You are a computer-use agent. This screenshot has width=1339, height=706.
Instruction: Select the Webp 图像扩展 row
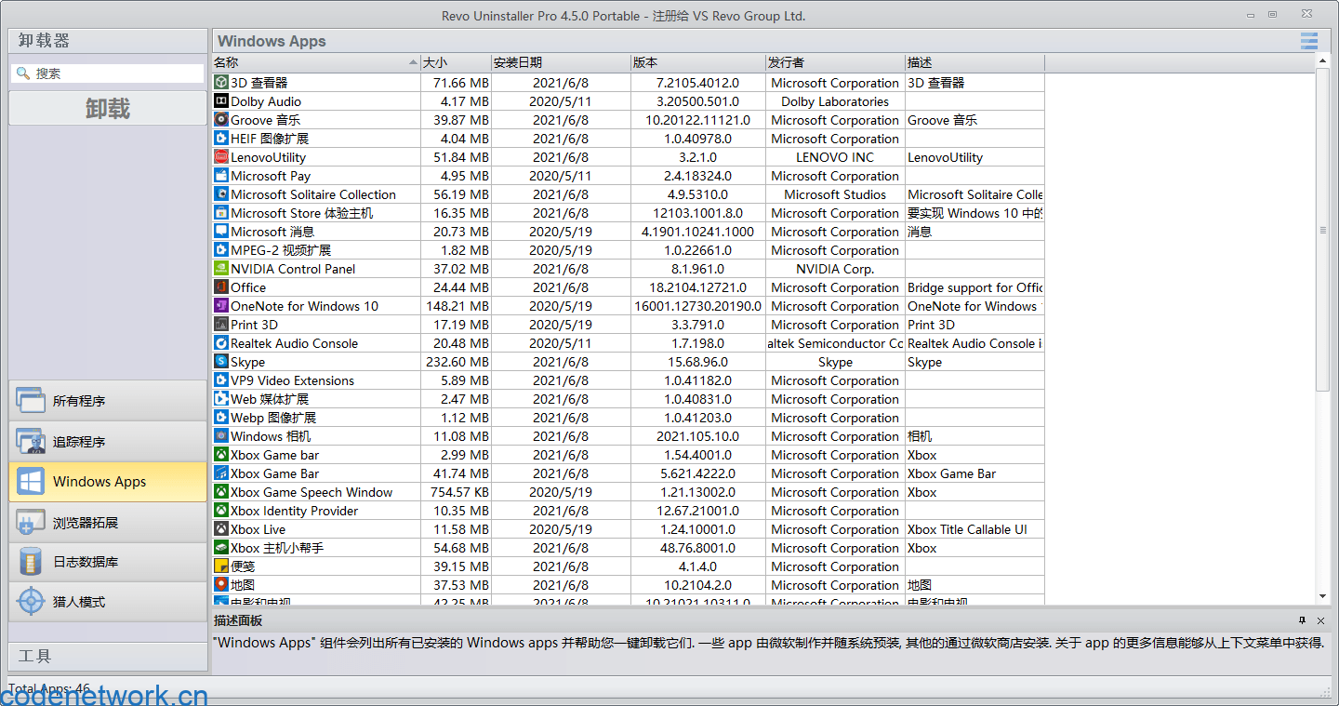point(629,418)
